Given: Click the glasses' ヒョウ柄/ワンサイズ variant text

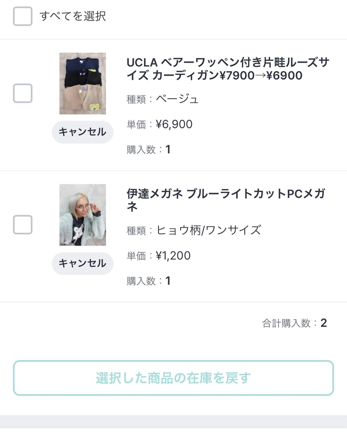Looking at the screenshot, I should 209,231.
